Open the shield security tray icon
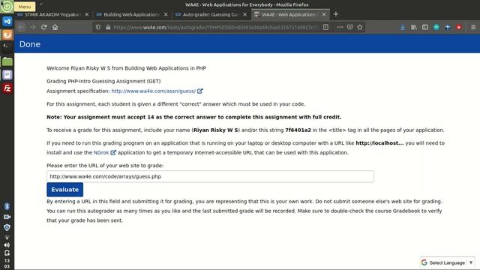Screen dimensions: 480x270 tap(7, 227)
